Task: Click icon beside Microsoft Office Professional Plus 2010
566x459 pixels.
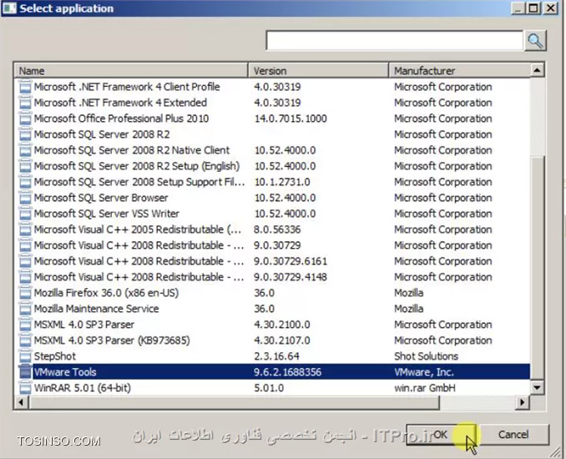Action: (x=25, y=119)
